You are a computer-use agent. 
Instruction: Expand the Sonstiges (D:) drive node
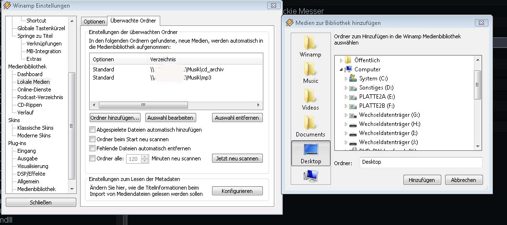346,88
